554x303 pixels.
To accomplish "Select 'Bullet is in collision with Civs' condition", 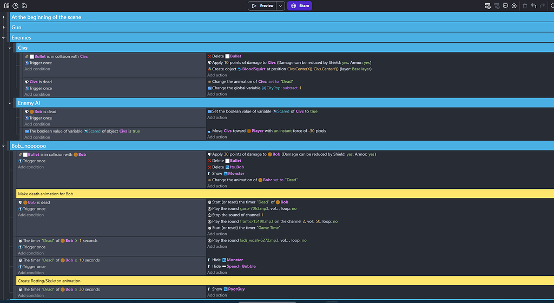I will coord(56,56).
